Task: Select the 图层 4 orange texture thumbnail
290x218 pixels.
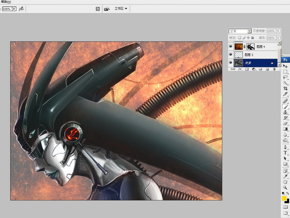Action: click(239, 46)
